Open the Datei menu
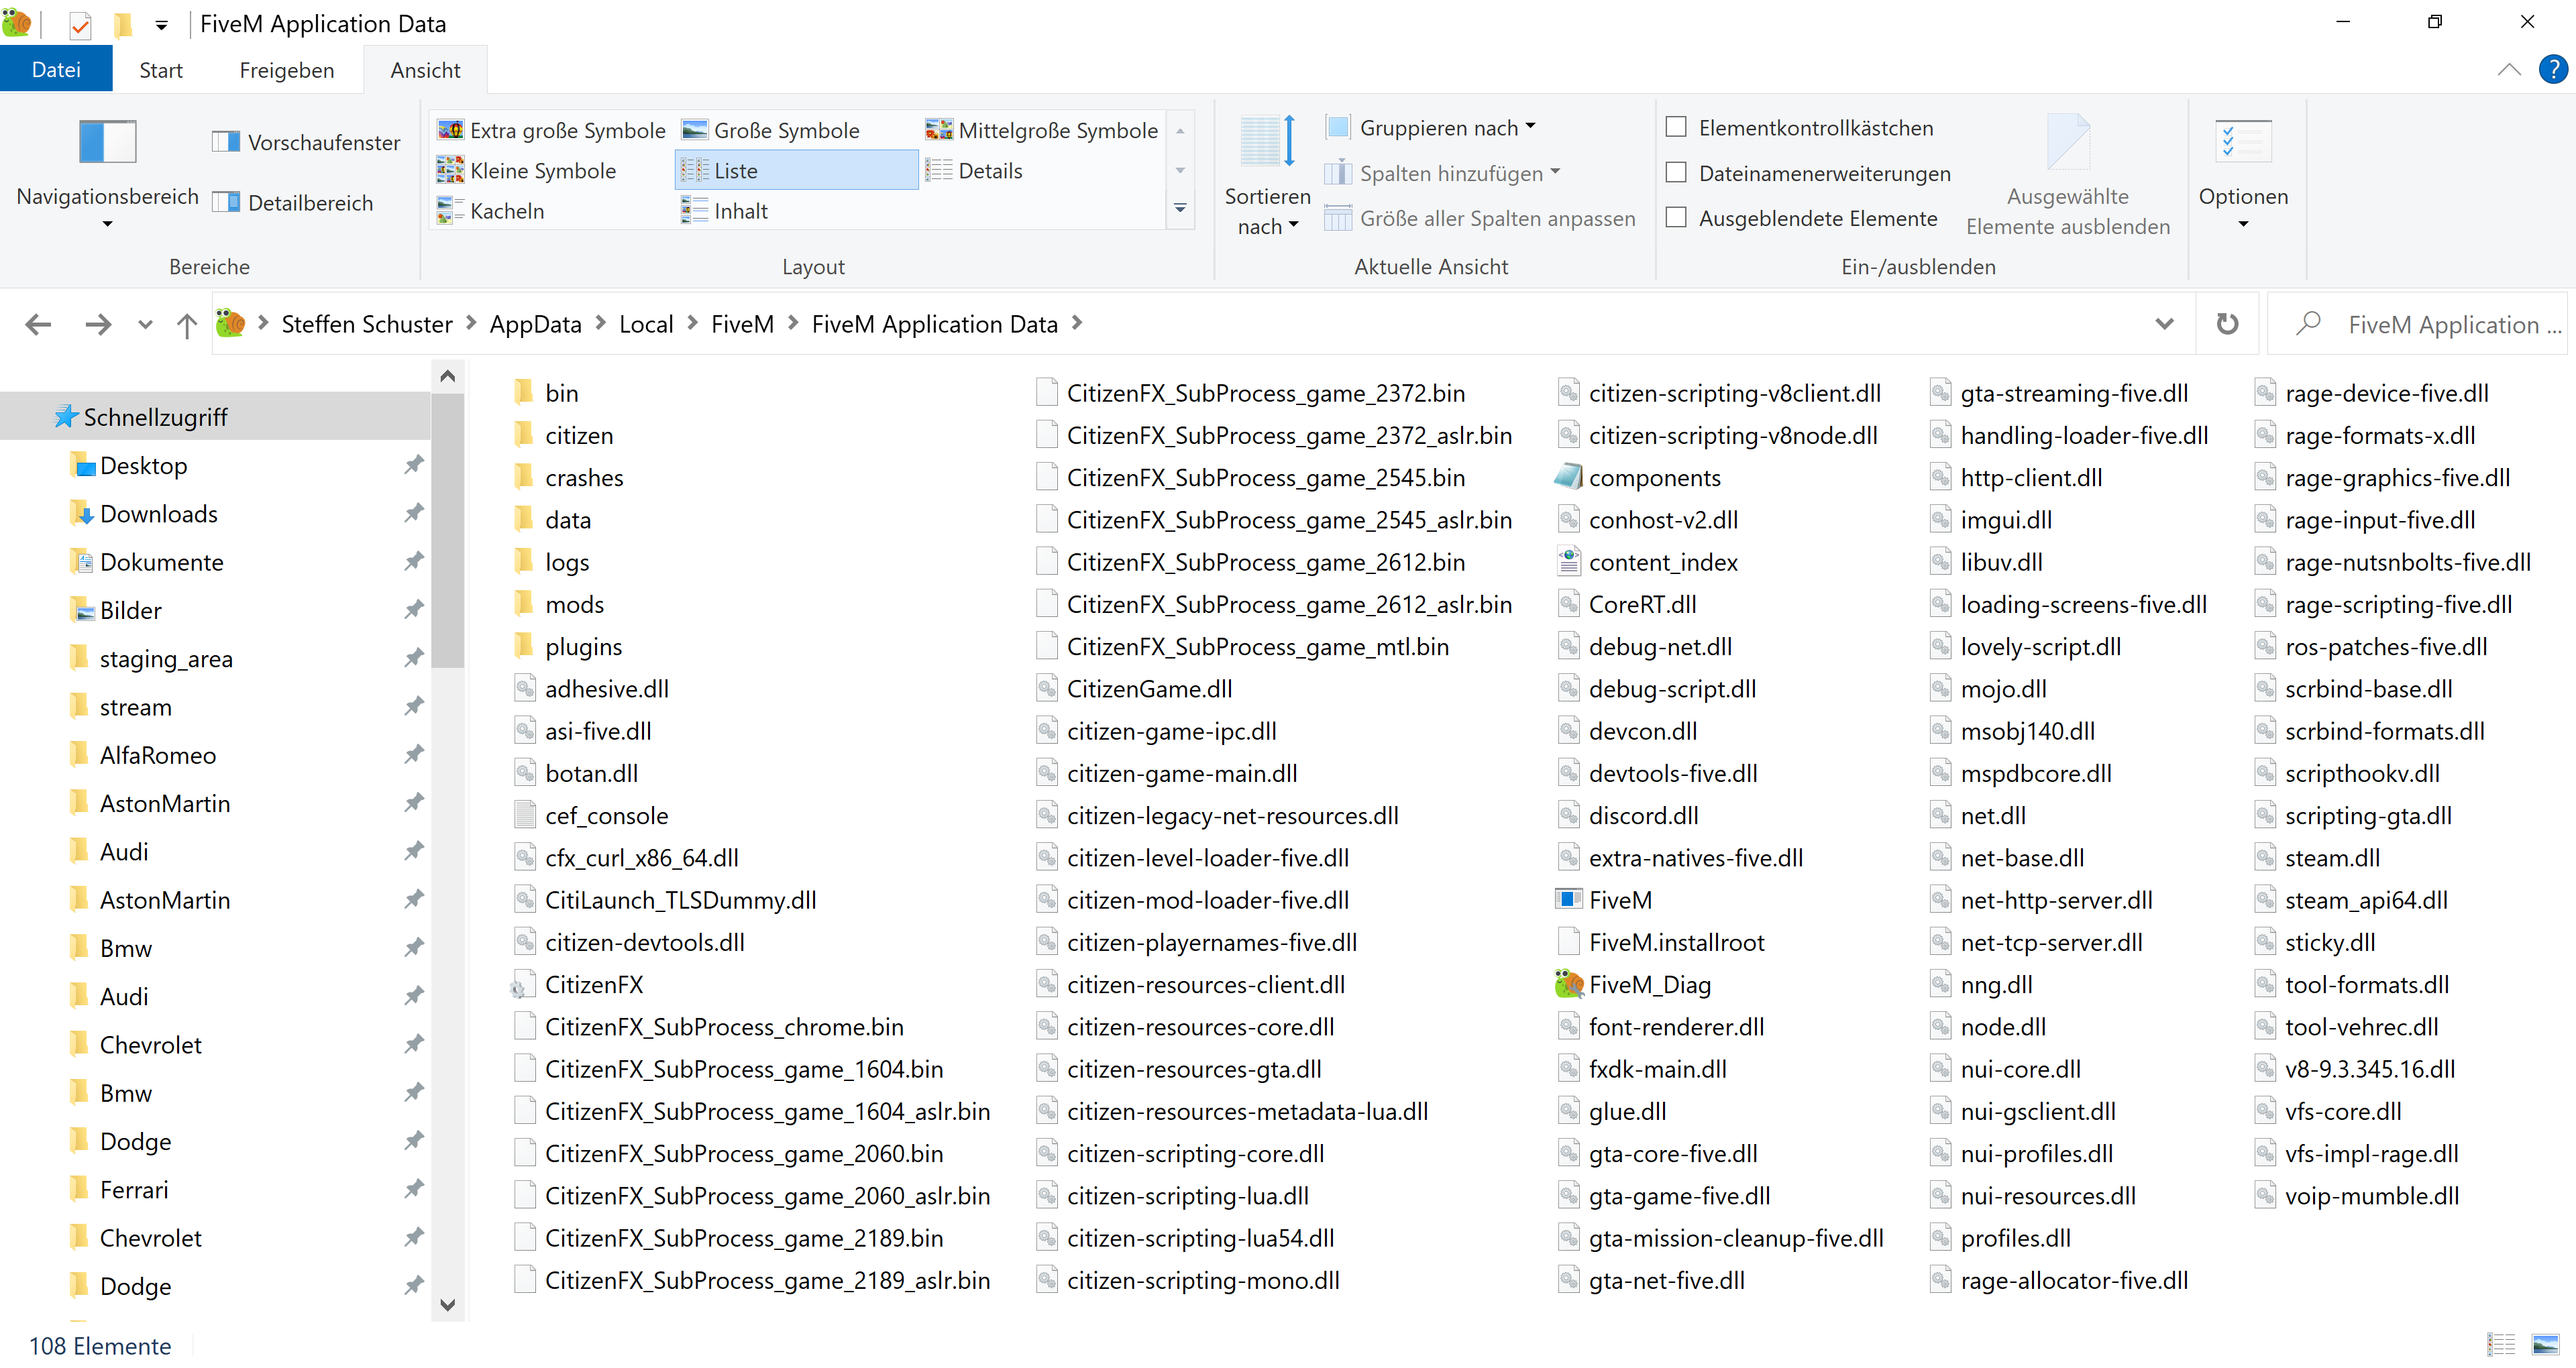Viewport: 2576px width, 1368px height. [56, 69]
